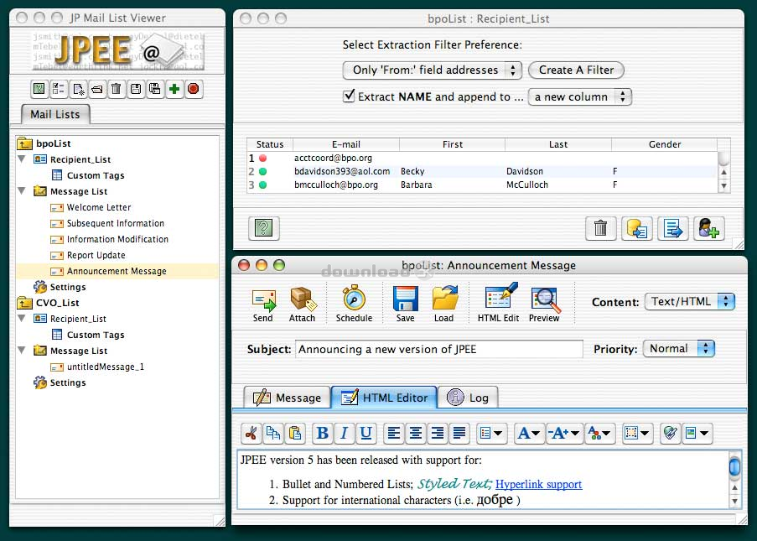Open the 'a new column' dropdown
757x541 pixels.
pyautogui.click(x=580, y=97)
